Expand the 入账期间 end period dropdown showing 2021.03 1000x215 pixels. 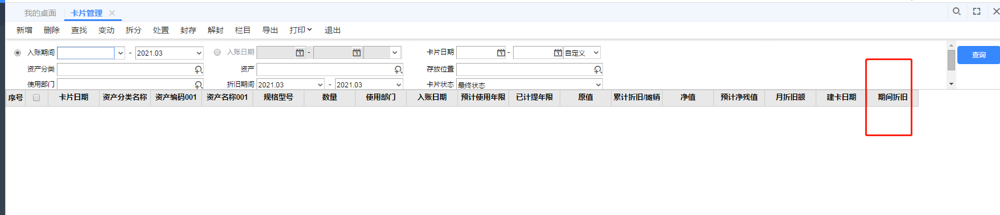point(199,53)
